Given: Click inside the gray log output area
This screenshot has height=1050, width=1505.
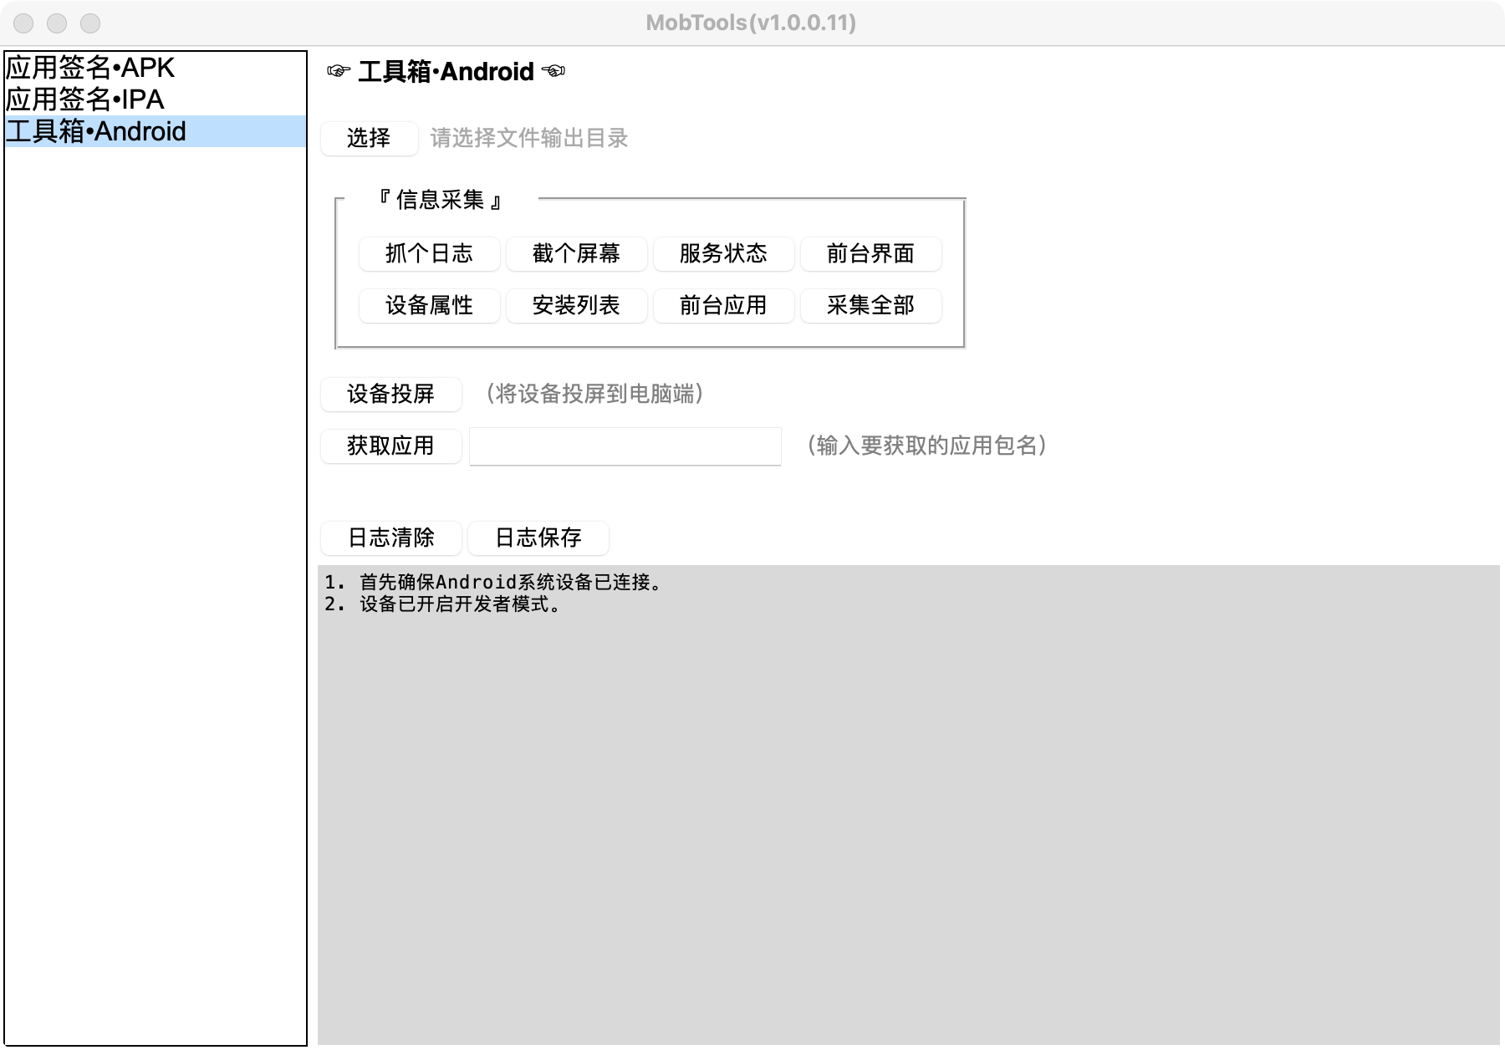Looking at the screenshot, I should (x=908, y=805).
